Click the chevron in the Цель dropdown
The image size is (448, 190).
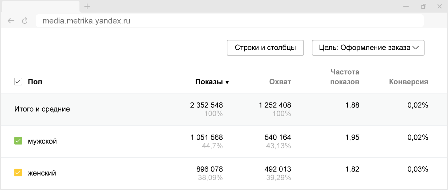416,48
